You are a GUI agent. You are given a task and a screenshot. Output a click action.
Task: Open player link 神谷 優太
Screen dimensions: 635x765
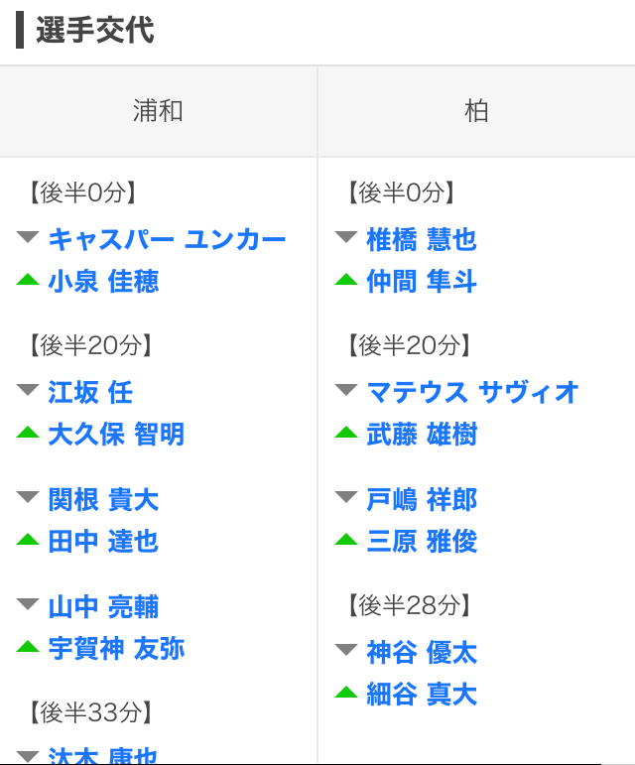(x=422, y=652)
